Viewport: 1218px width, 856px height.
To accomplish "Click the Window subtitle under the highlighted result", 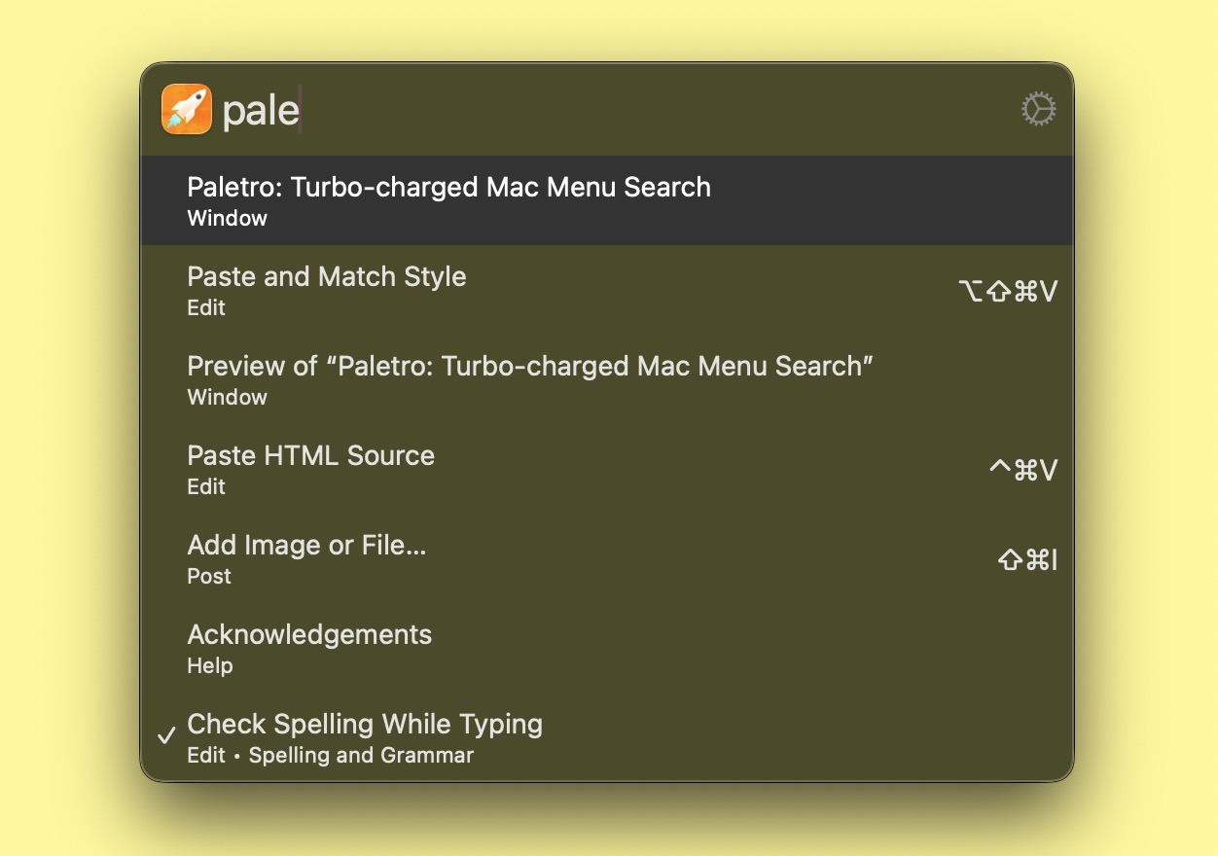I will 227,218.
